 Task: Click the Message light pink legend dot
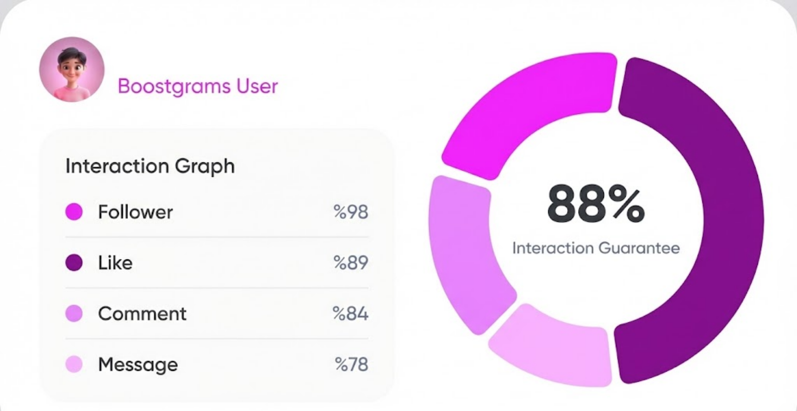pyautogui.click(x=74, y=364)
